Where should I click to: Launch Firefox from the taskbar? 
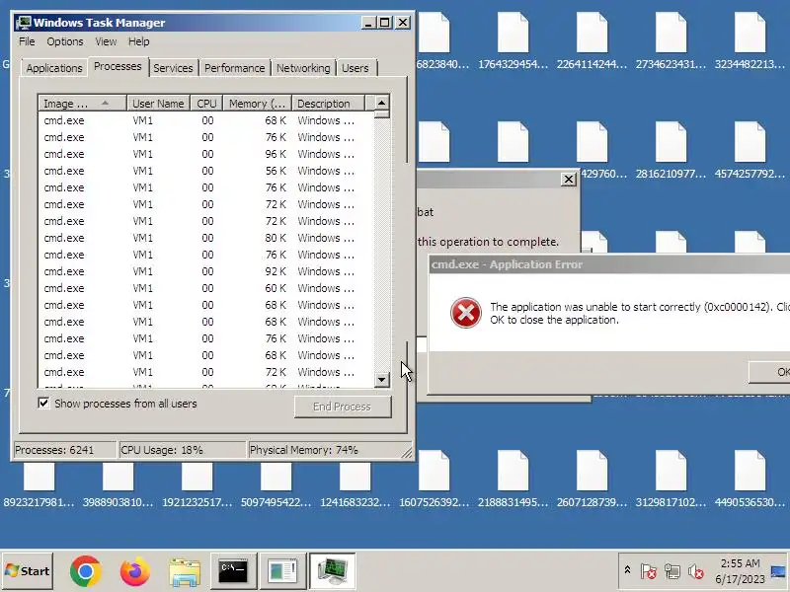tap(135, 571)
